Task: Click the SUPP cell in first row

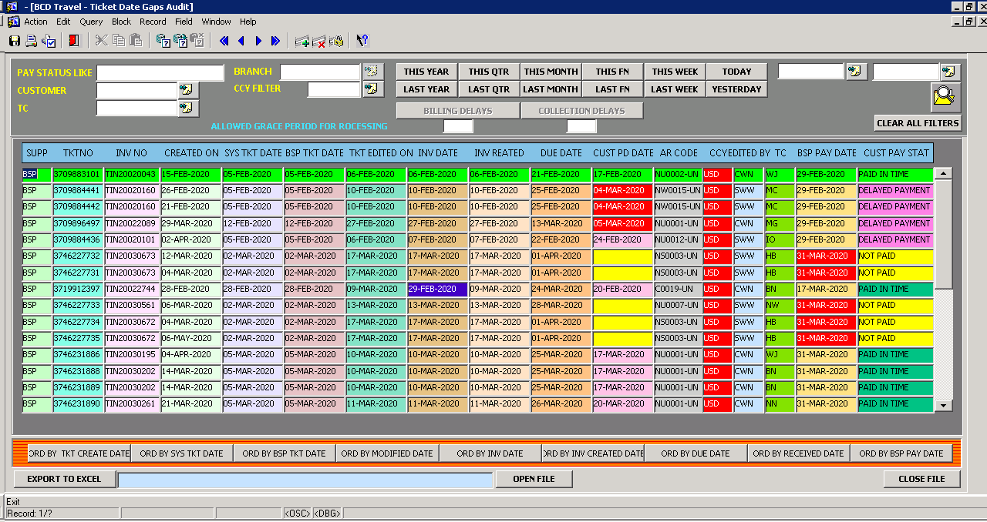Action: [x=36, y=175]
